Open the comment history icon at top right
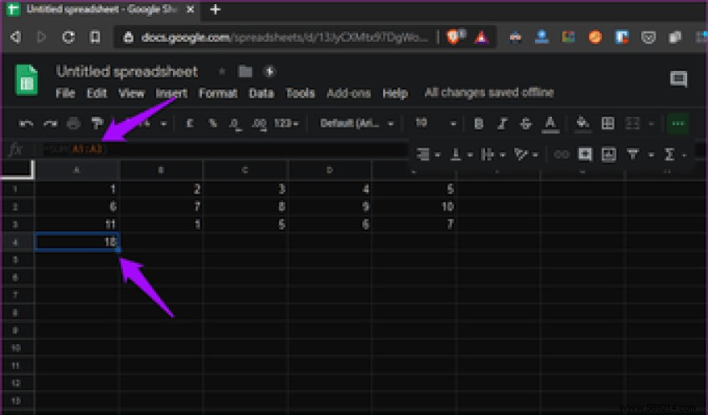708x415 pixels. coord(678,79)
